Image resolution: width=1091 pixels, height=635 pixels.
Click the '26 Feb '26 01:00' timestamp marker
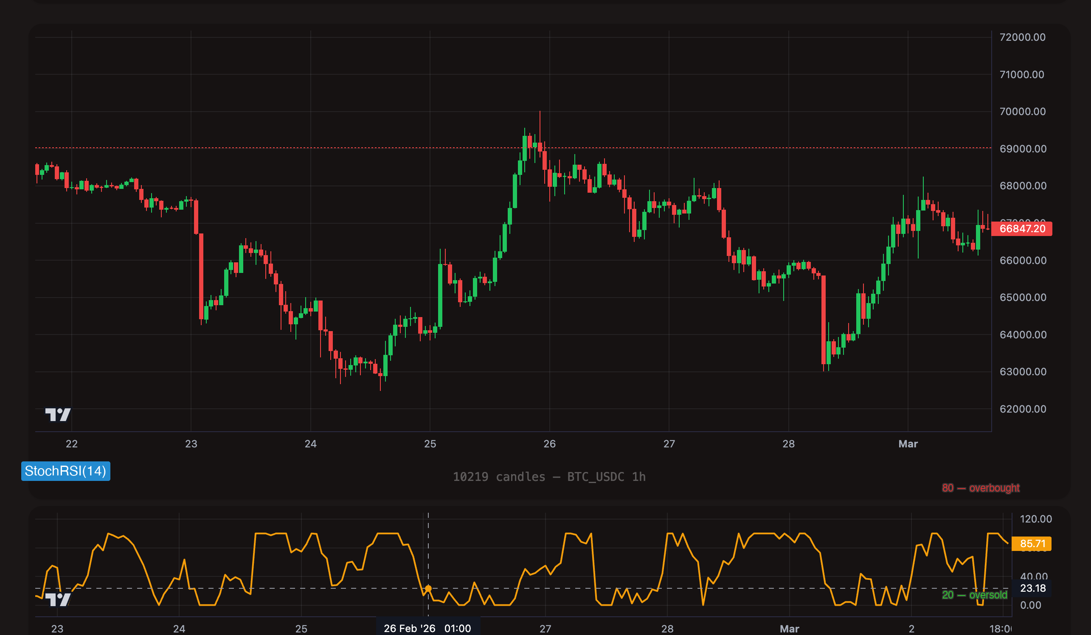coord(427,628)
